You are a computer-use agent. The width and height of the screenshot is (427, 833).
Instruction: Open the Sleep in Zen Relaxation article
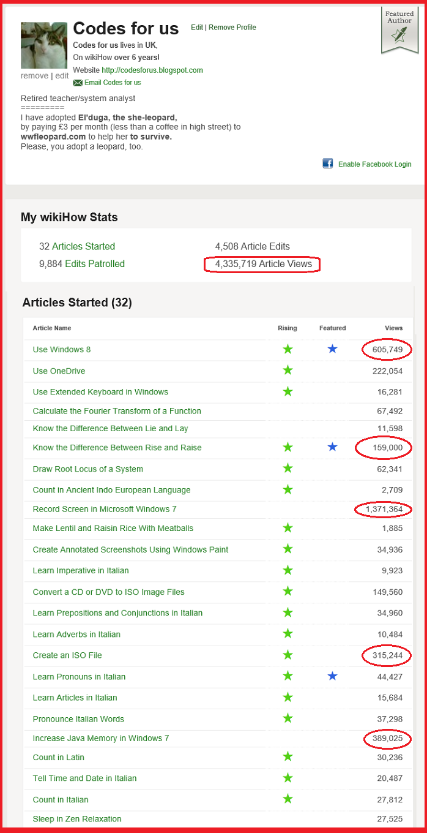point(77,819)
